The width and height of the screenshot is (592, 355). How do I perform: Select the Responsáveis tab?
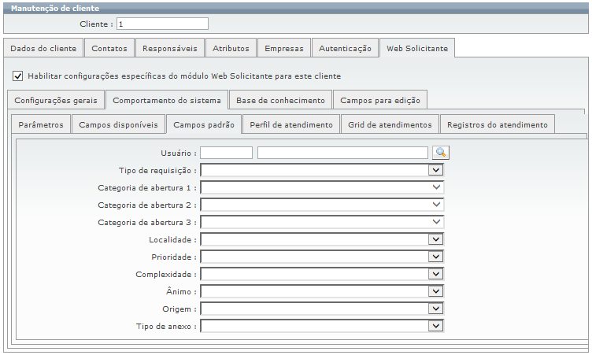click(x=169, y=48)
